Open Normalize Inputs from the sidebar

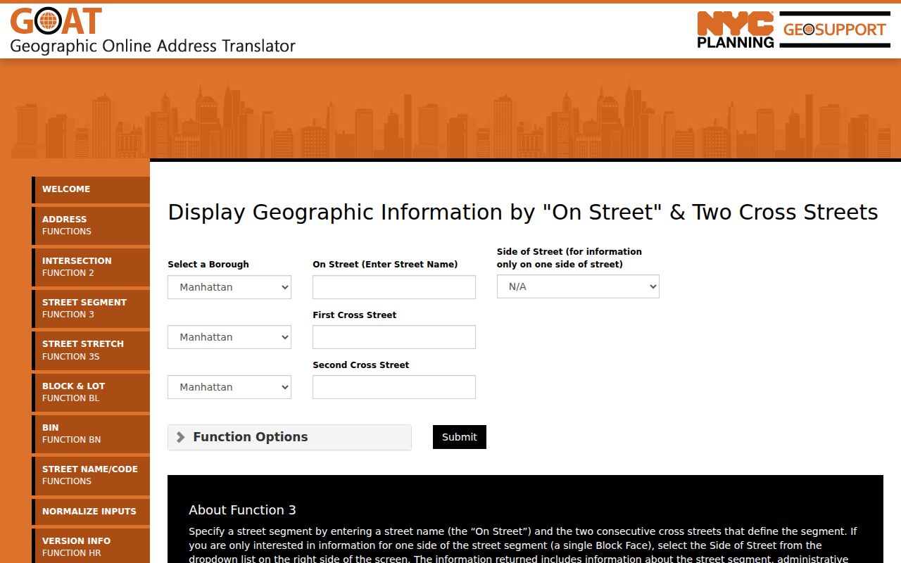pos(91,512)
